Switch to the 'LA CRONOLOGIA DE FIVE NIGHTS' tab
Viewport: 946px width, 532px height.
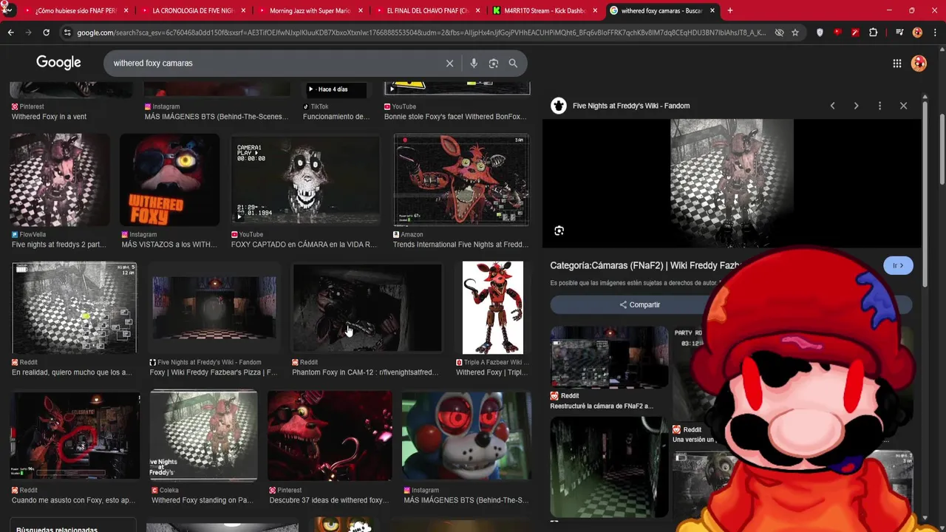coord(192,10)
